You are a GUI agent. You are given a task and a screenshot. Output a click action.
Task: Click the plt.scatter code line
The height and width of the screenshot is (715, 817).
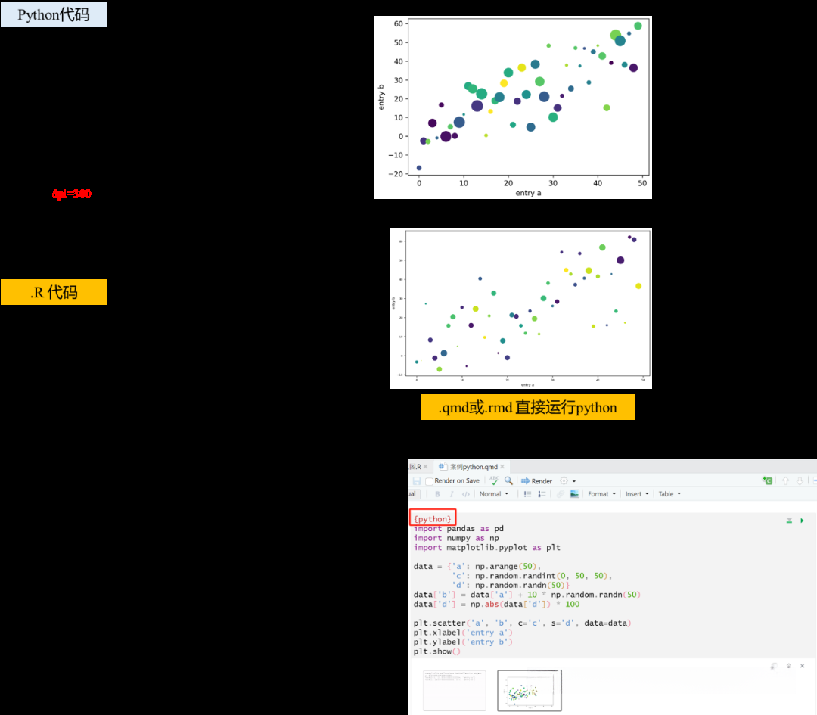click(x=522, y=623)
